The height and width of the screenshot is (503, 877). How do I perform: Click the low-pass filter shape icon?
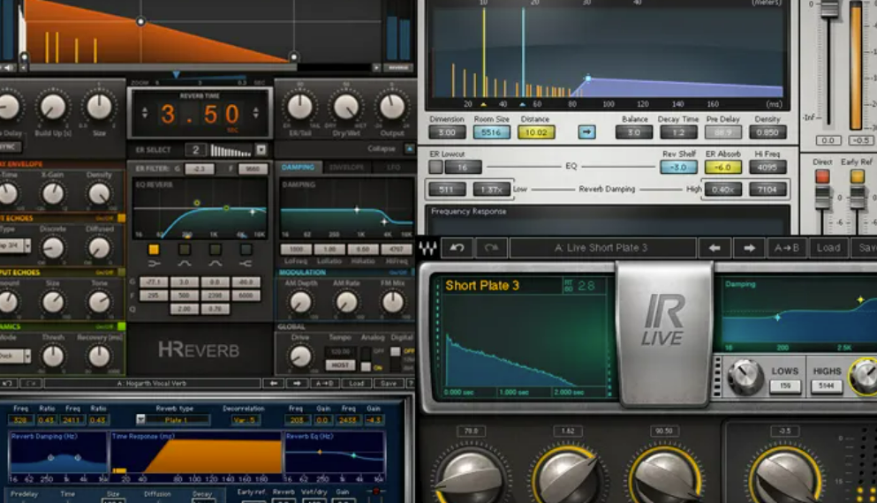(246, 263)
